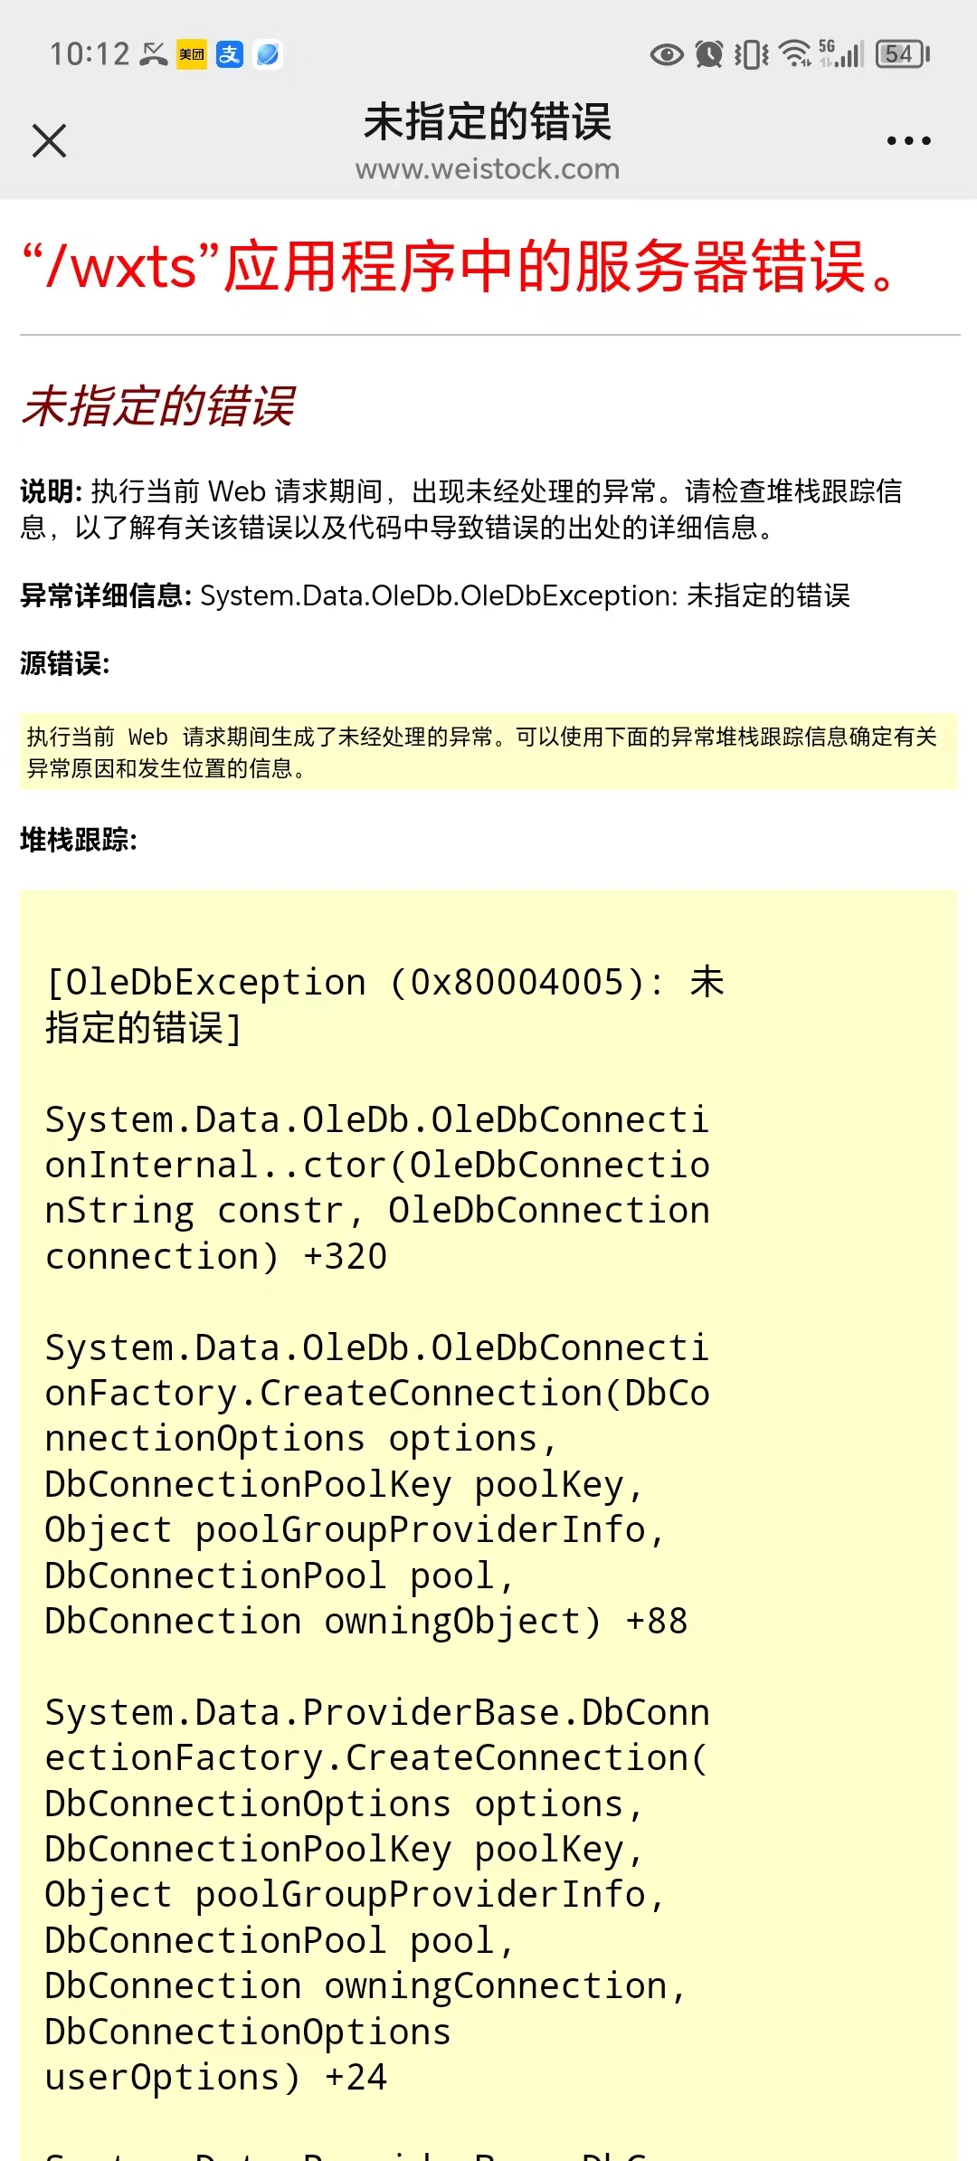977x2161 pixels.
Task: Tap the blue browser notification icon
Action: [x=268, y=54]
